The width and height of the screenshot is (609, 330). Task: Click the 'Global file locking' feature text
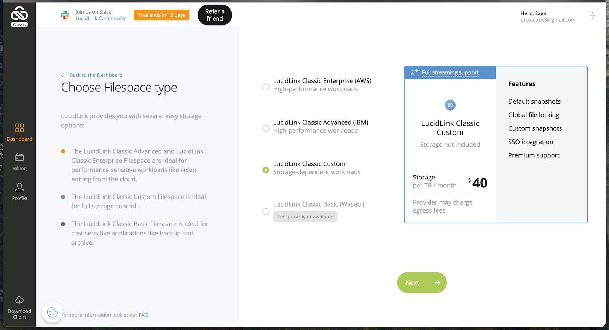click(x=534, y=115)
